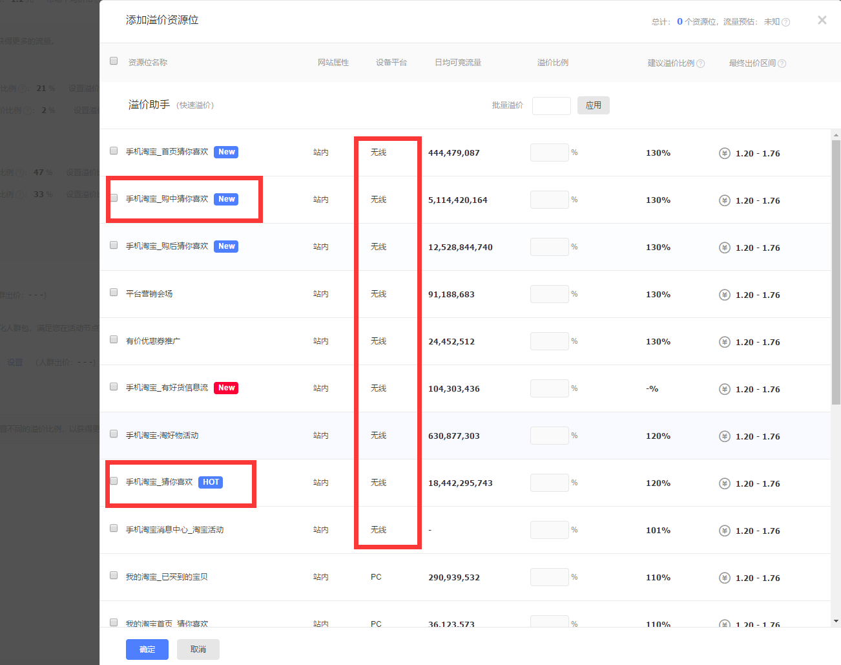841x665 pixels.
Task: Click HOT badge on 手机淘宝_猜你喜欢
Action: (x=211, y=482)
